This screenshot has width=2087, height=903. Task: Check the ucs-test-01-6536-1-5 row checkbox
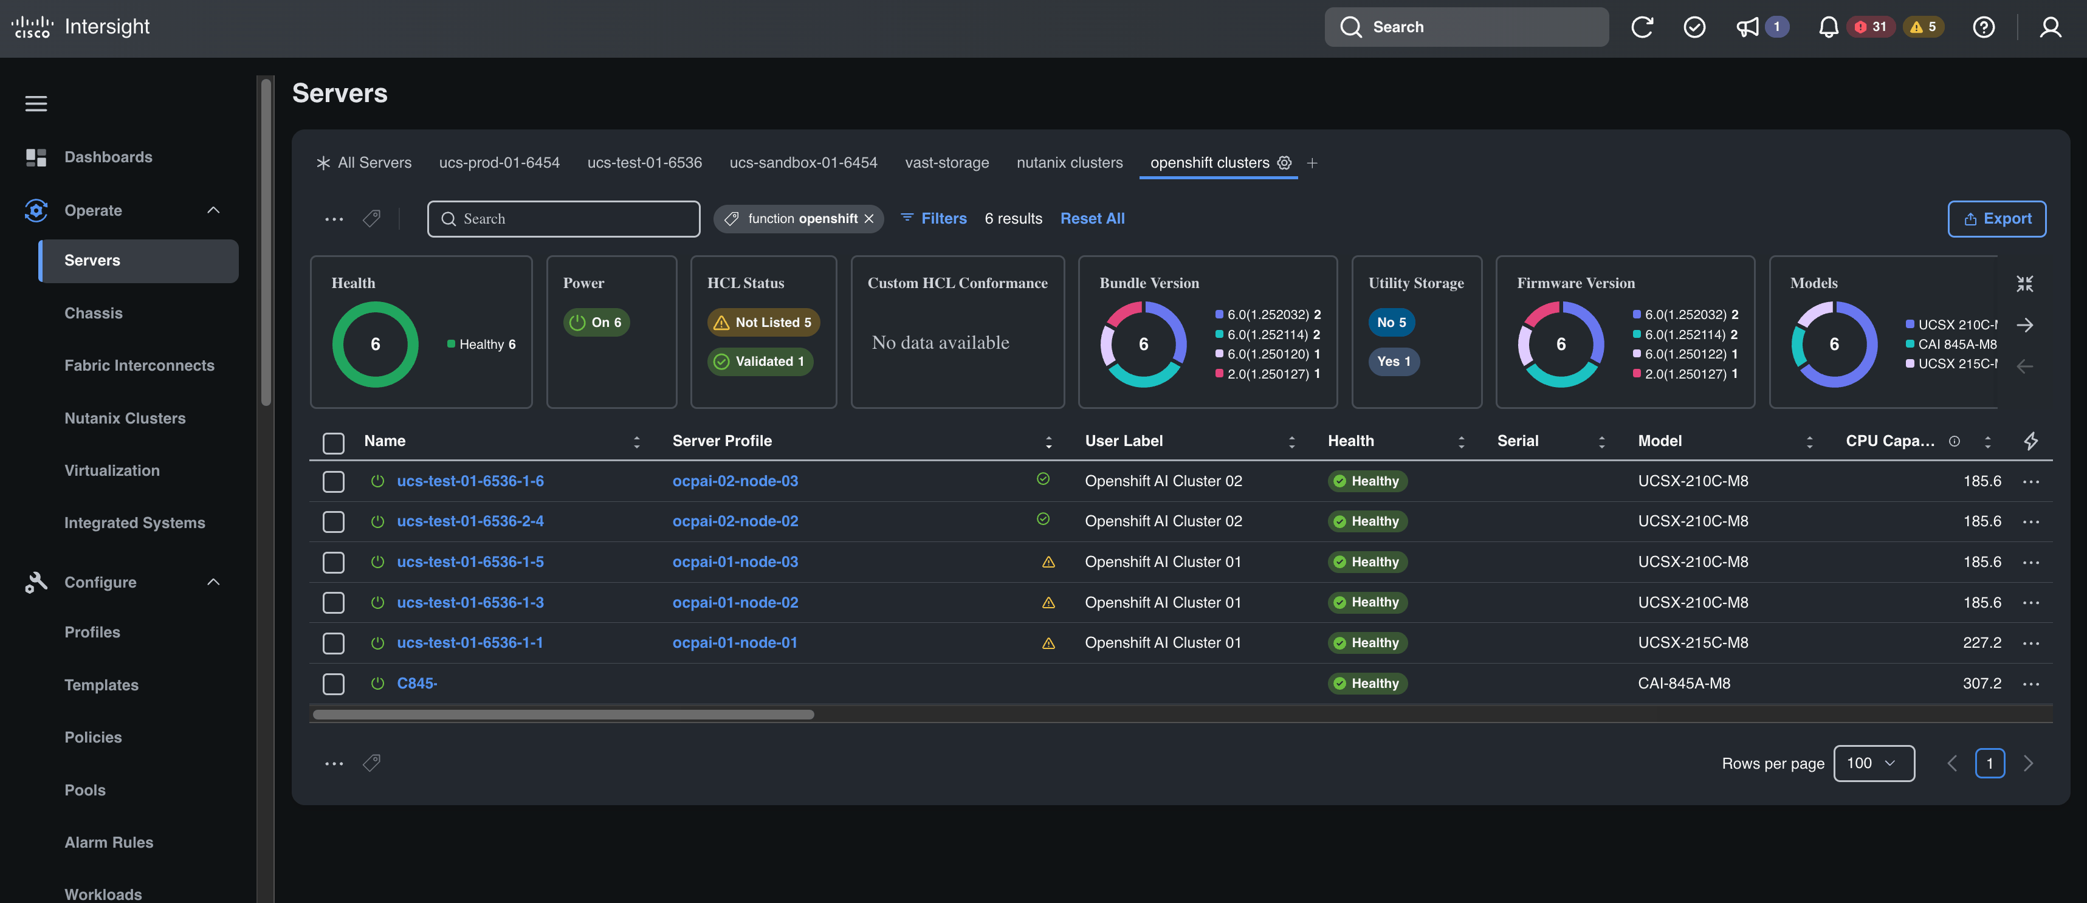[x=333, y=562]
